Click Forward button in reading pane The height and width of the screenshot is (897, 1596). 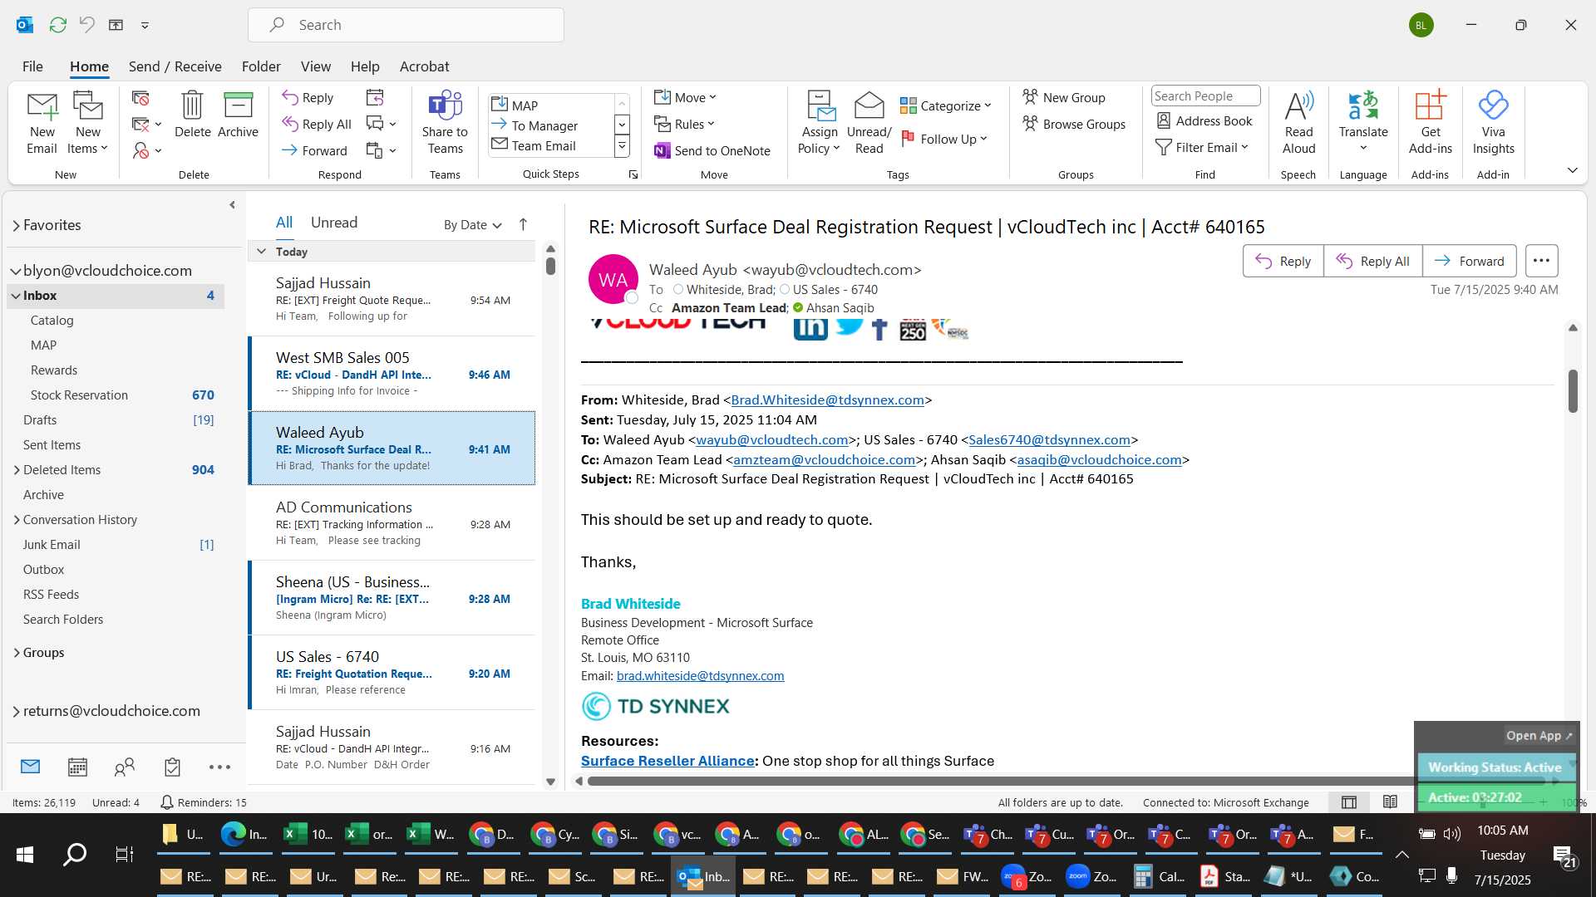(1469, 261)
